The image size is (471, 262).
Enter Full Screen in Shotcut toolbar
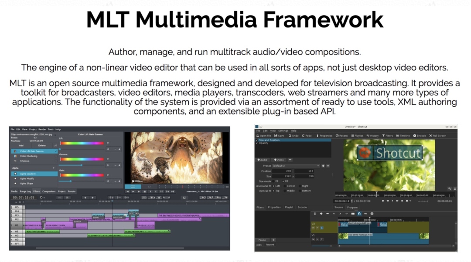click(x=438, y=136)
